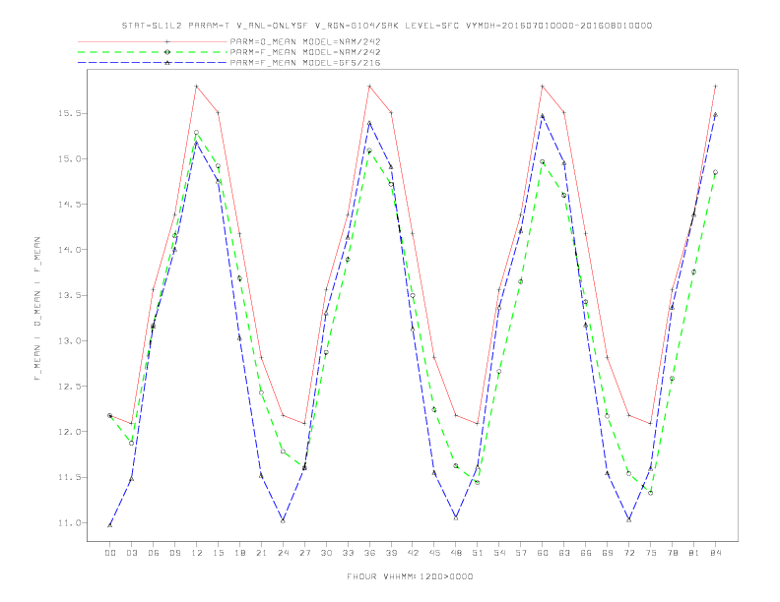Click x-axis tick label 12
Viewport: 780px width, 602px height.
click(197, 553)
